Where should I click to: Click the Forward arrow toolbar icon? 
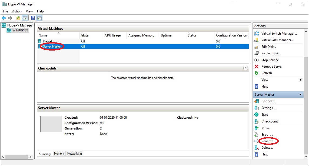point(10,18)
